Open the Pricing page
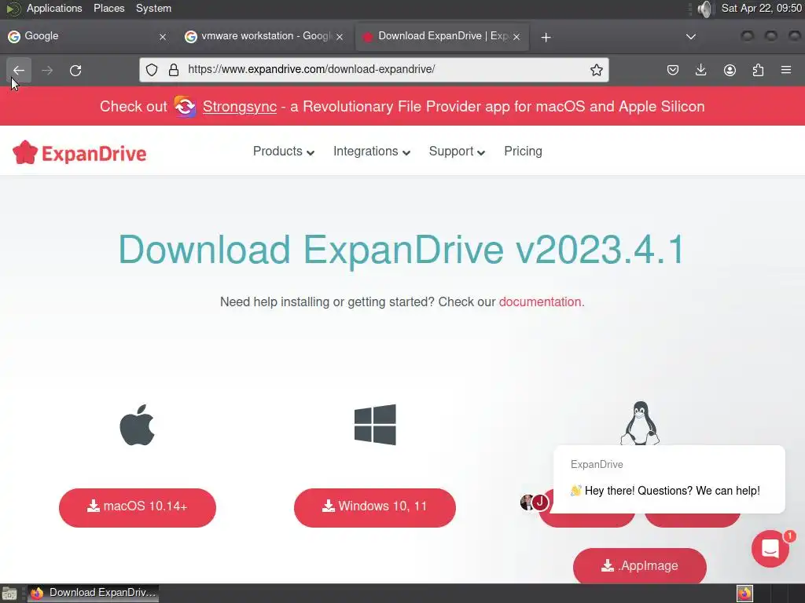805x603 pixels. point(523,152)
